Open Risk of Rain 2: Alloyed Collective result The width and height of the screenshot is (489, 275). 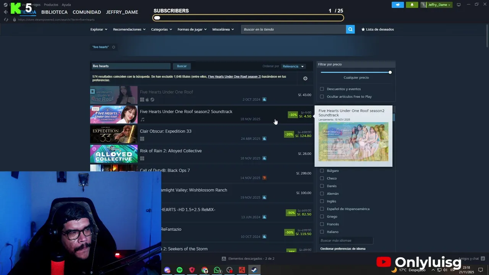[x=201, y=154]
